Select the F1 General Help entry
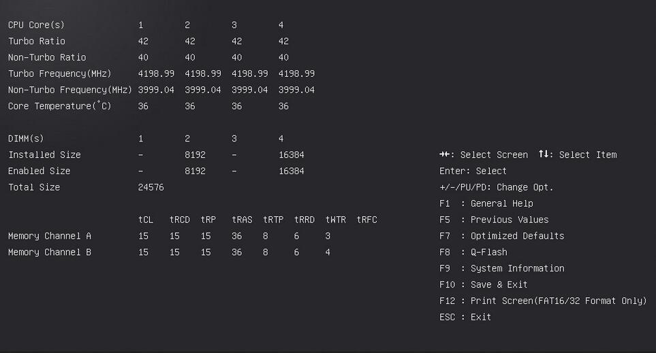Image resolution: width=656 pixels, height=353 pixels. 486,203
